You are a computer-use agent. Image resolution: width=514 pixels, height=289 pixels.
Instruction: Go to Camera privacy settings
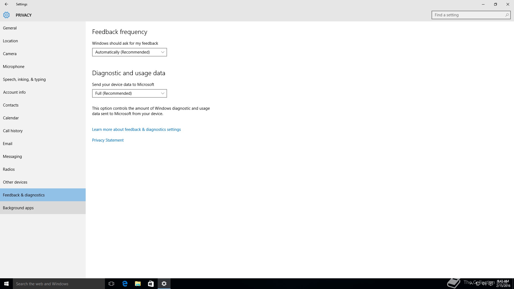click(10, 54)
